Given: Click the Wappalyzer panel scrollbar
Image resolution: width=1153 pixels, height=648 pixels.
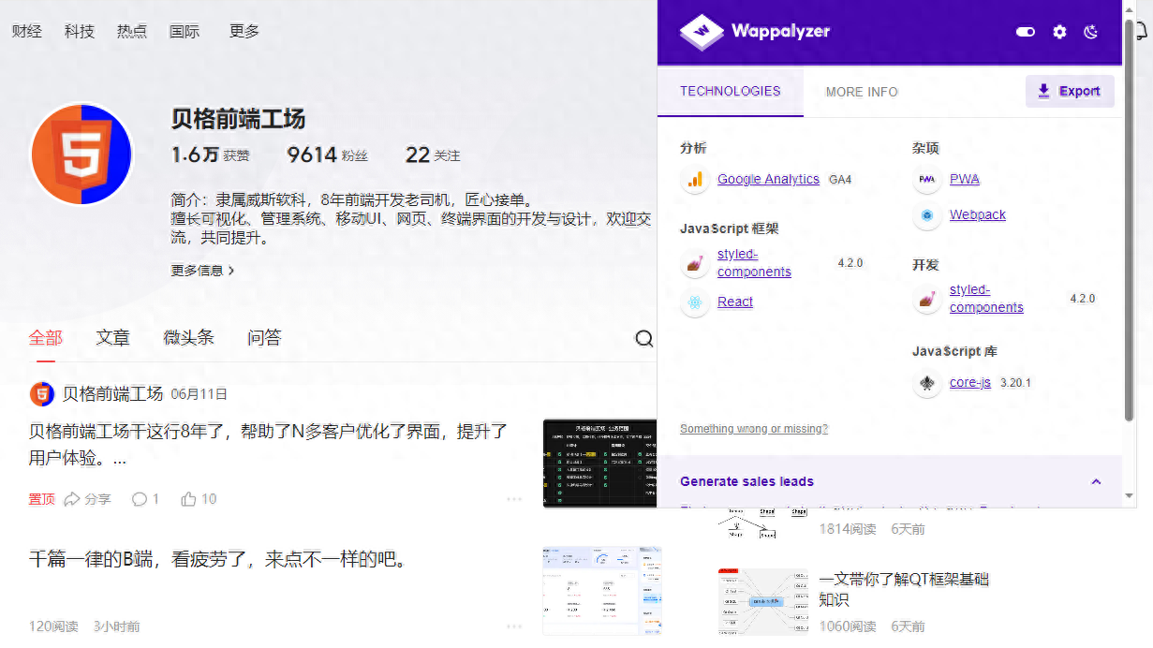Looking at the screenshot, I should tap(1129, 220).
